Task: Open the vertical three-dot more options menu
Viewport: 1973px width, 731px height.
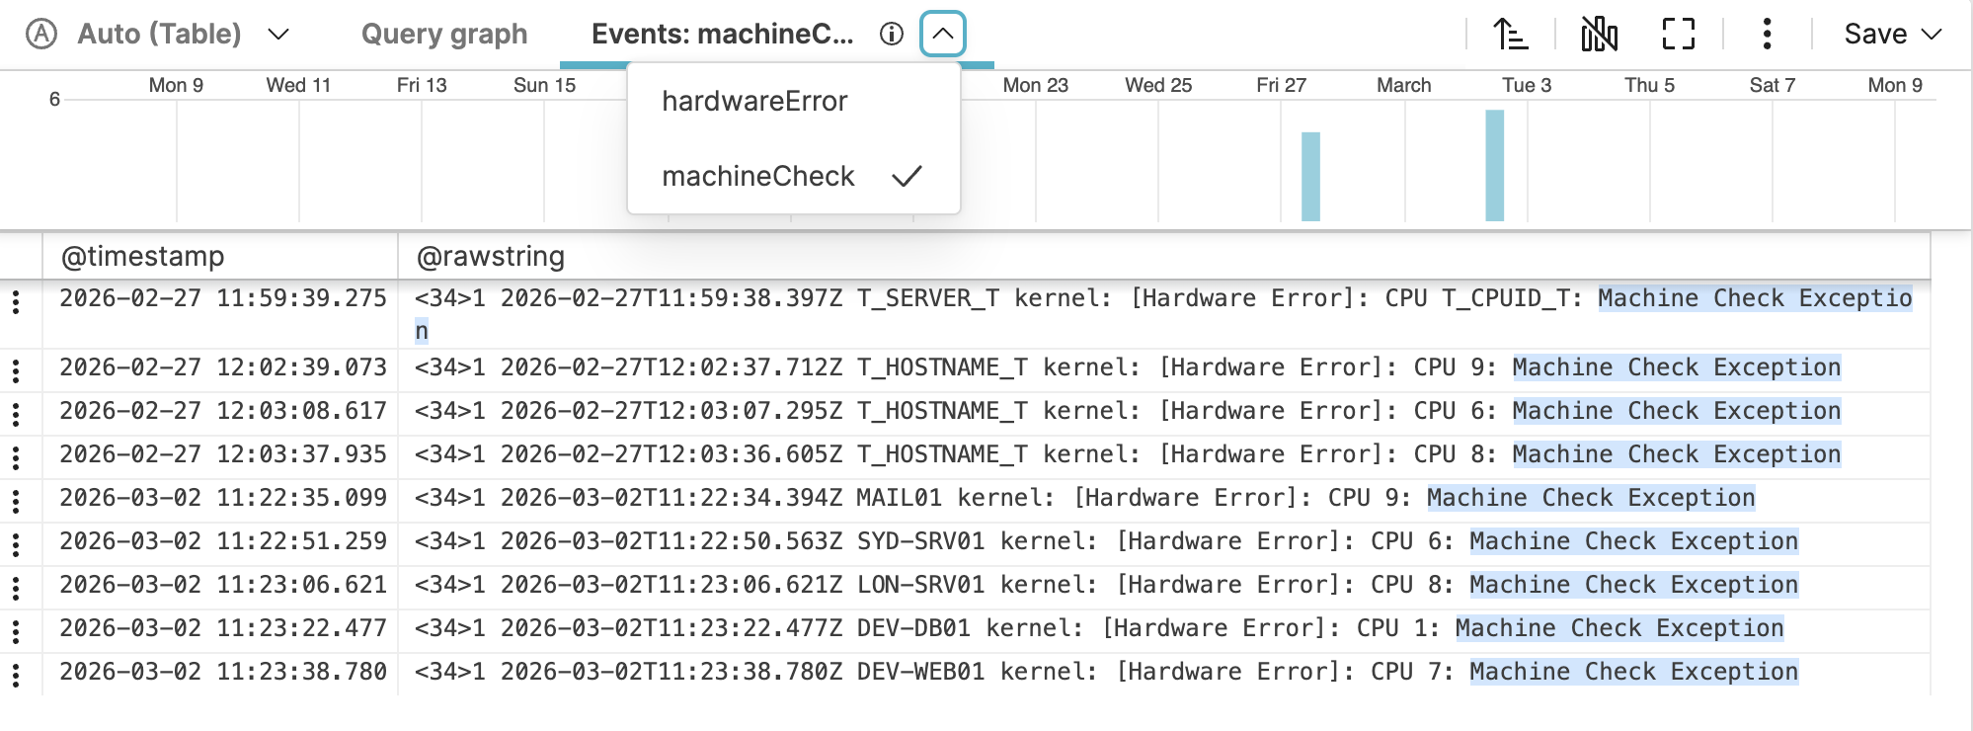Action: coord(1767,35)
